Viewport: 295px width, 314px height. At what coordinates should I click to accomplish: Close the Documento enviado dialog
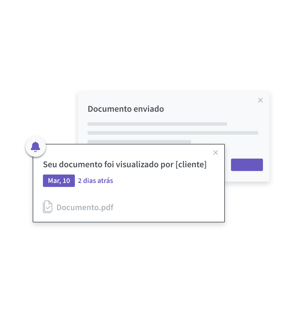pos(260,100)
